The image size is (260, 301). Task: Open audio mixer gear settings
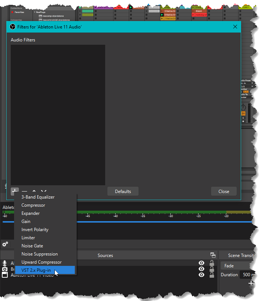click(5, 244)
